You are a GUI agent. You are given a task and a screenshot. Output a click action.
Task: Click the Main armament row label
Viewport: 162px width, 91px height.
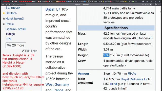(86, 81)
